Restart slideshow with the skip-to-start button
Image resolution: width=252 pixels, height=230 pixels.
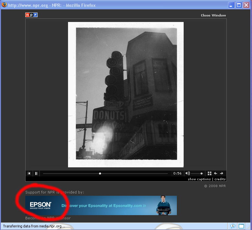(29, 173)
